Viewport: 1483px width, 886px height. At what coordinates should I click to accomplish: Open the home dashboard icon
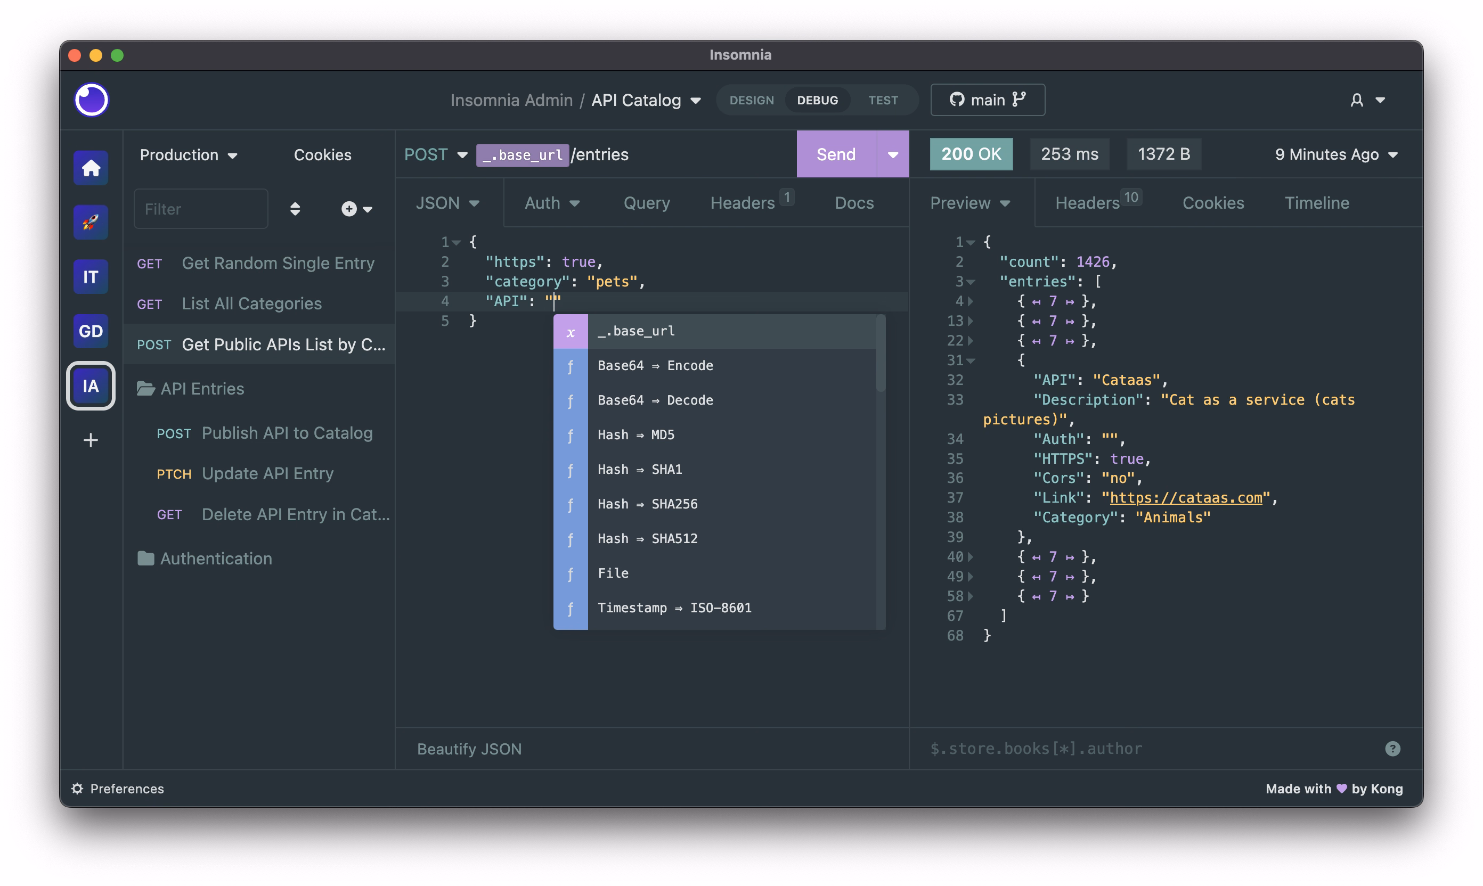91,168
